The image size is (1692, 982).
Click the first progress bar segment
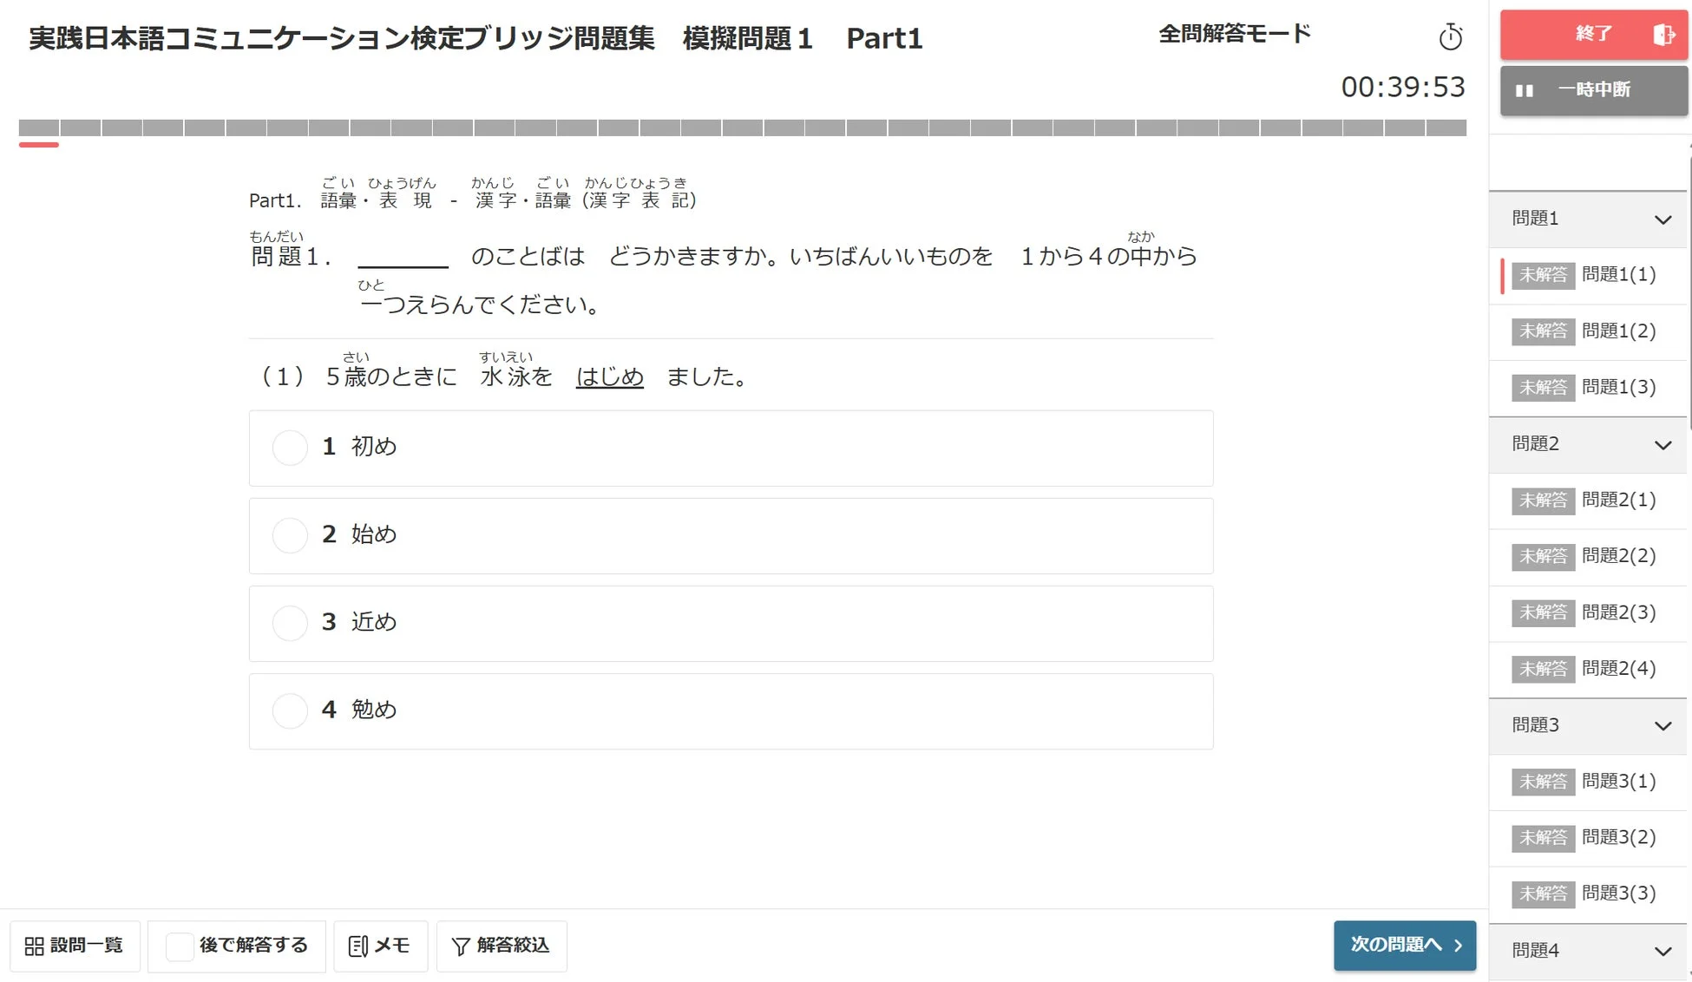pos(40,127)
